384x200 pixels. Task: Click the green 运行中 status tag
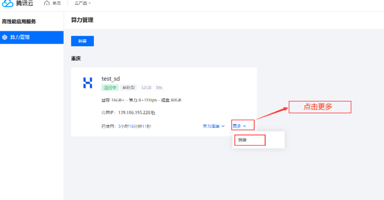click(x=110, y=88)
